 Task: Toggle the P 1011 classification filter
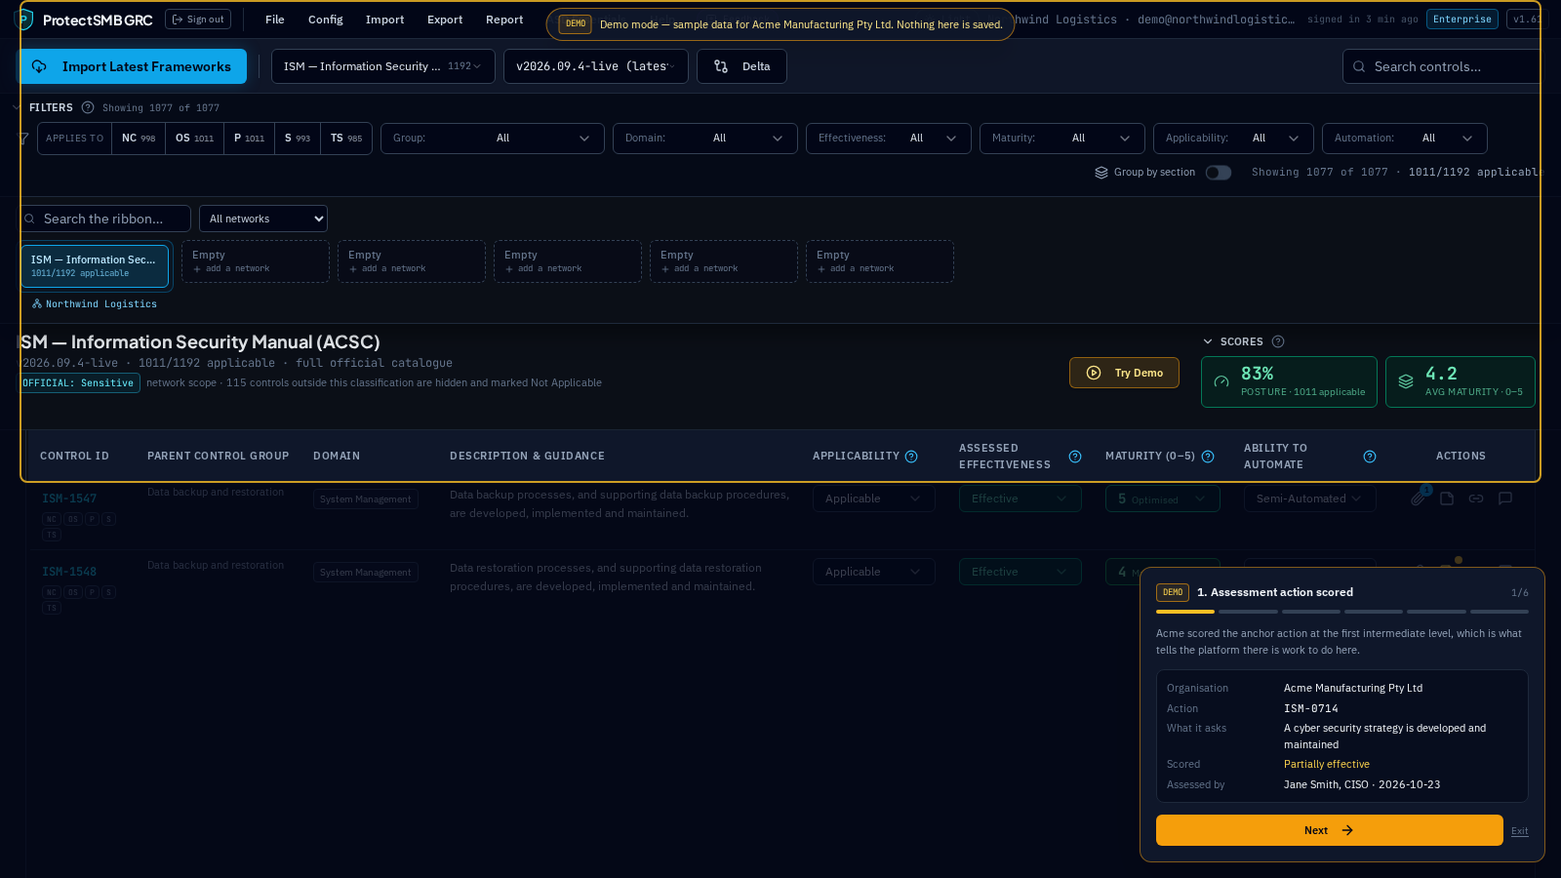(250, 139)
